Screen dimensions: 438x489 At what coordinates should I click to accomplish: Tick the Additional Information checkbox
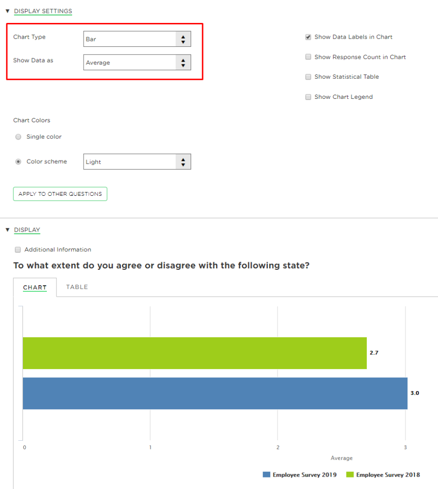coord(18,250)
